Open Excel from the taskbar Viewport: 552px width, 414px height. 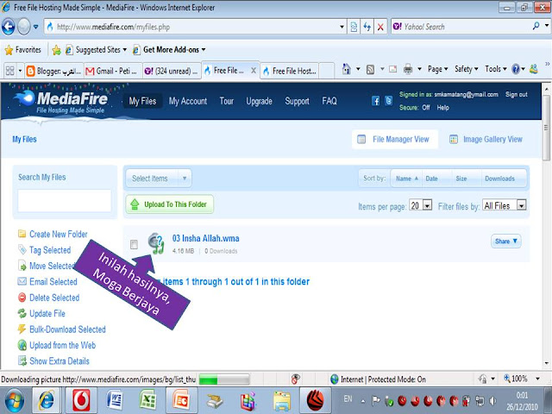coord(147,400)
